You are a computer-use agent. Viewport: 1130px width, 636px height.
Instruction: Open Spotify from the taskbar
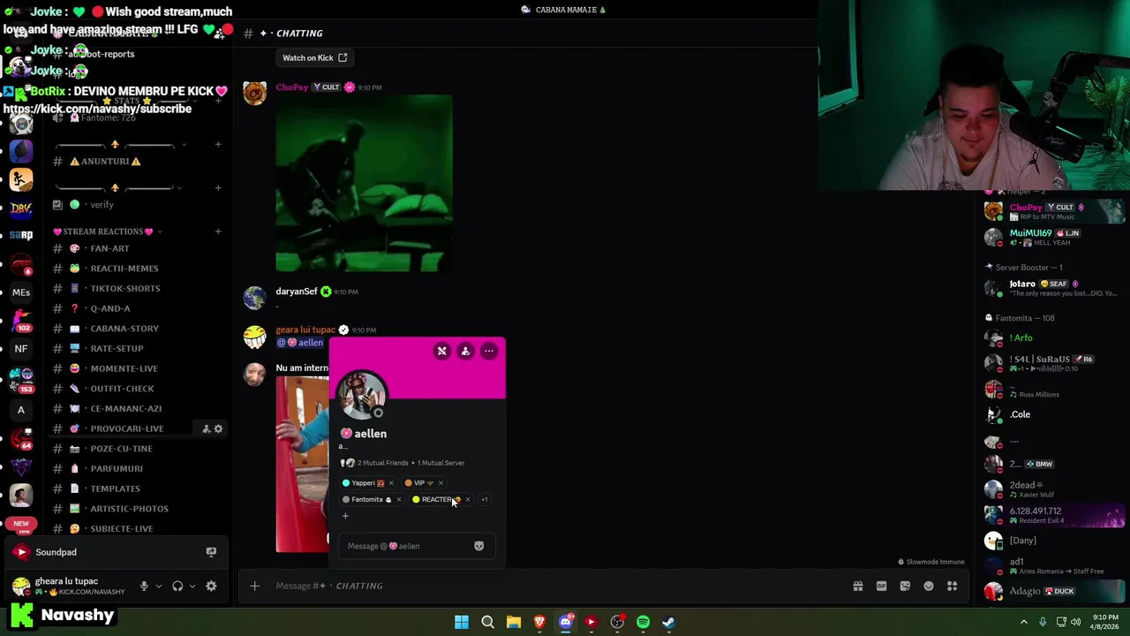(x=643, y=622)
